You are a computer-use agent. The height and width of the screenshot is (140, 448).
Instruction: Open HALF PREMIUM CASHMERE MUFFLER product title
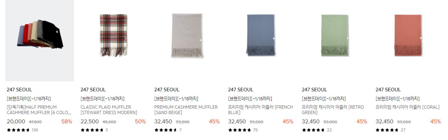39,110
